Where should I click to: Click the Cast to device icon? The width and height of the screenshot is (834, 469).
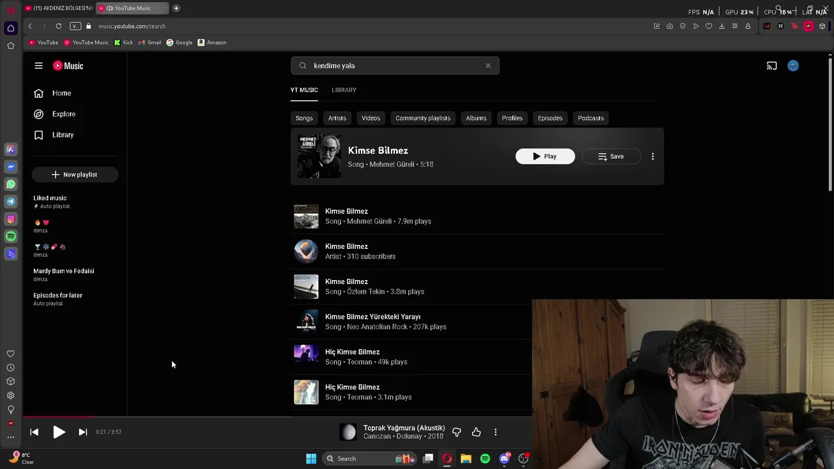coord(771,66)
